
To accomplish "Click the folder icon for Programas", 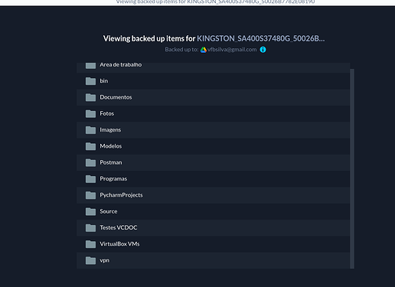I will [x=90, y=179].
